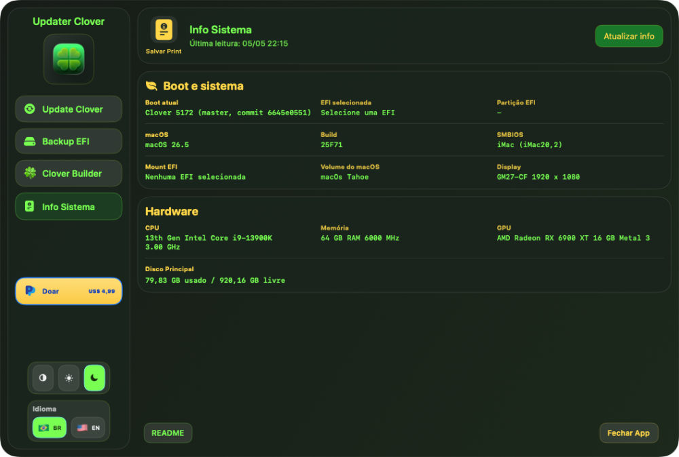Switch to auto contrast theme mode
Viewport: 679px width, 457px height.
(43, 378)
